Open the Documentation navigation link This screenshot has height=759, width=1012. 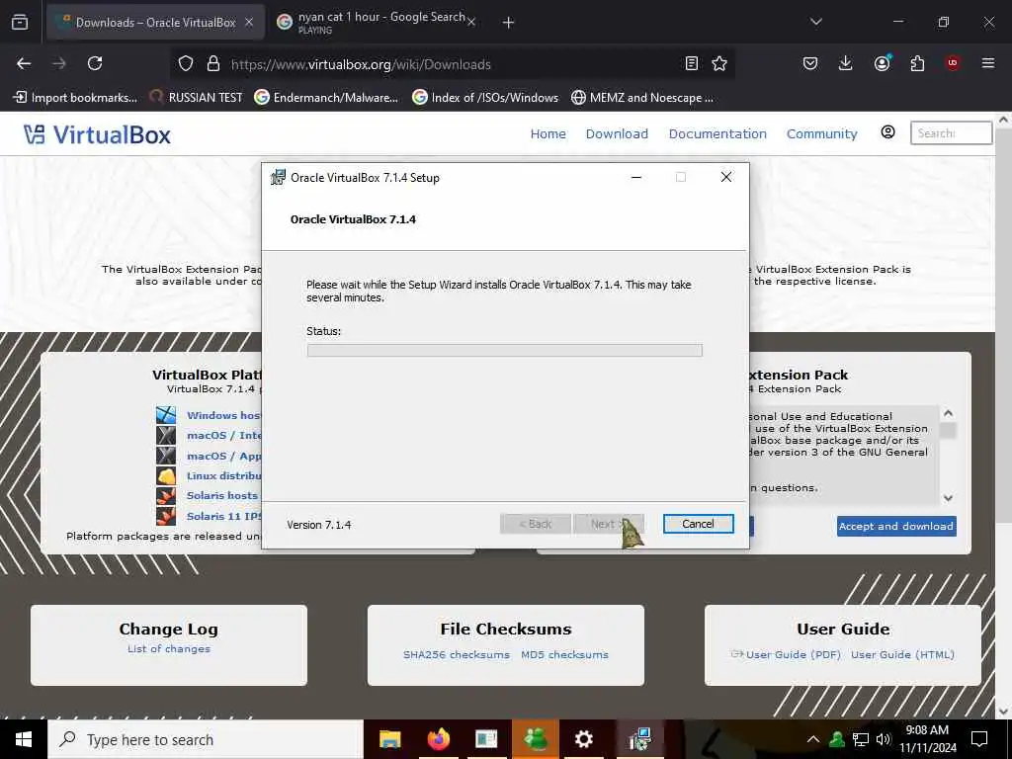point(717,133)
